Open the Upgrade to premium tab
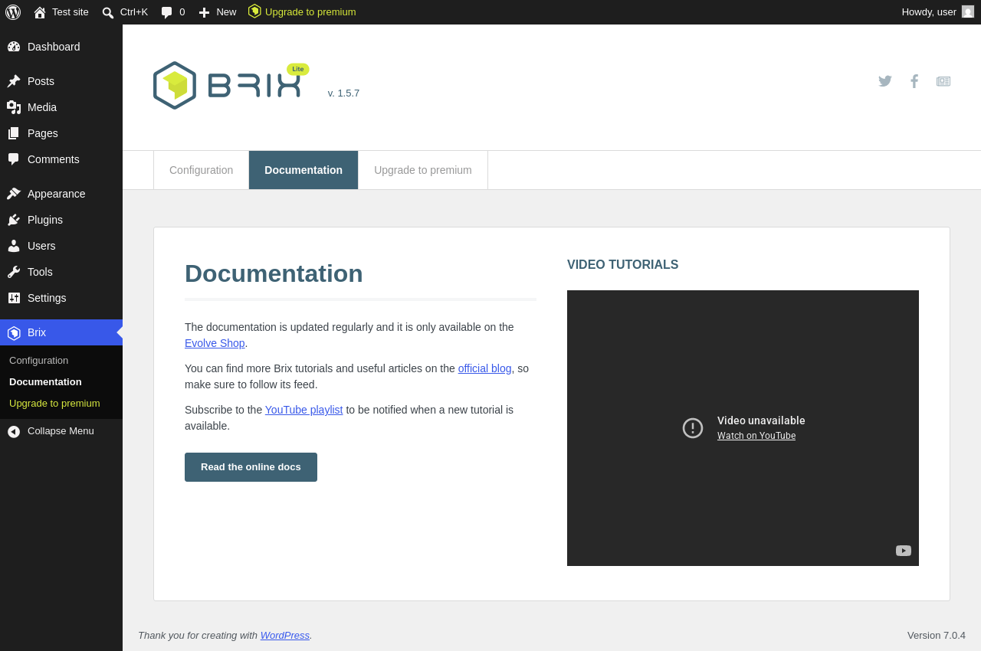The image size is (981, 651). click(x=423, y=170)
